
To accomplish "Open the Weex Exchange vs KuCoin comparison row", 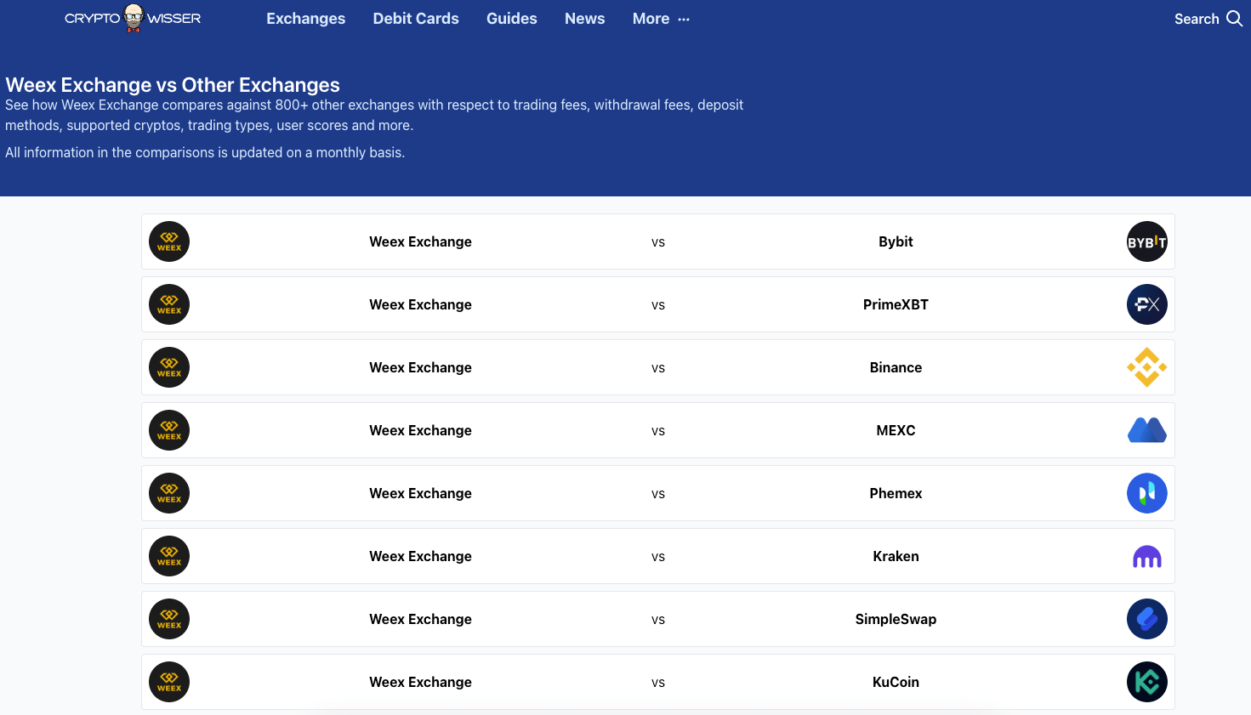I will coord(657,682).
